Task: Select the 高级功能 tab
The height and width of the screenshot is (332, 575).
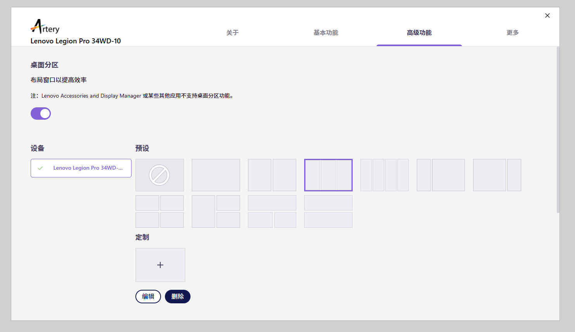Action: (x=419, y=33)
